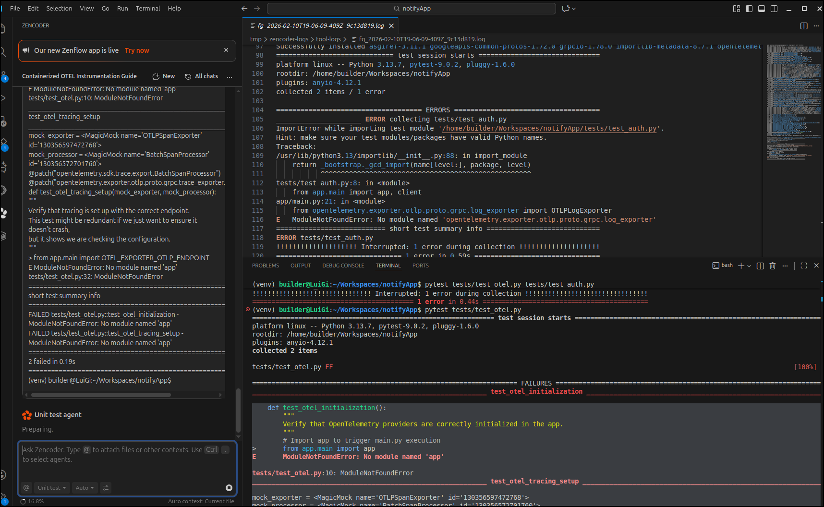This screenshot has height=507, width=824.
Task: Toggle secondary side bar visibility
Action: pyautogui.click(x=774, y=9)
